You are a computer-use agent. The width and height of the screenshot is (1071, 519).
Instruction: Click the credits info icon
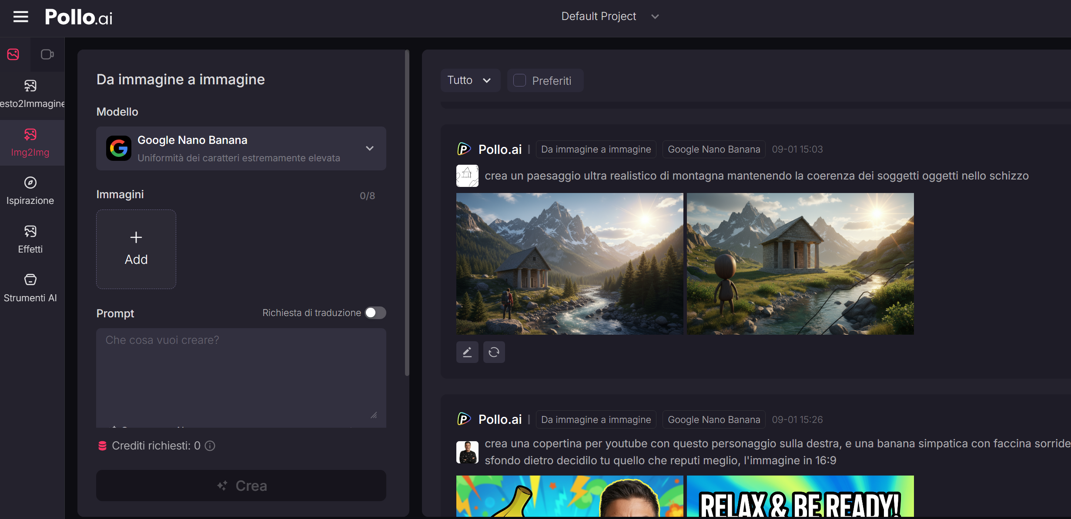210,446
